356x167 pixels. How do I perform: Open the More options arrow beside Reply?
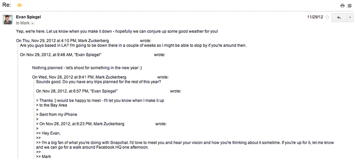click(350, 17)
